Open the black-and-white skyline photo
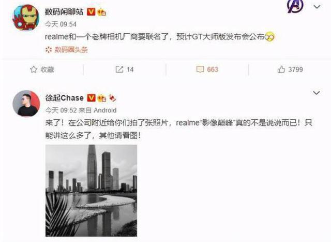The height and width of the screenshot is (242, 331). tap(91, 191)
